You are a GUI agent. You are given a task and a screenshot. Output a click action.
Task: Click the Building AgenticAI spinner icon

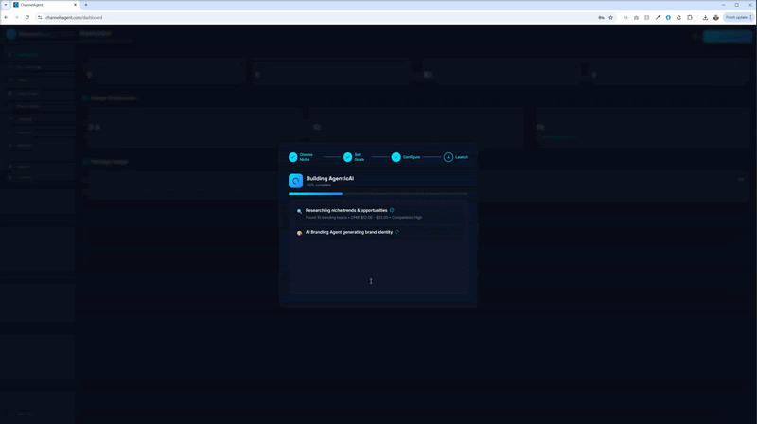(x=296, y=181)
